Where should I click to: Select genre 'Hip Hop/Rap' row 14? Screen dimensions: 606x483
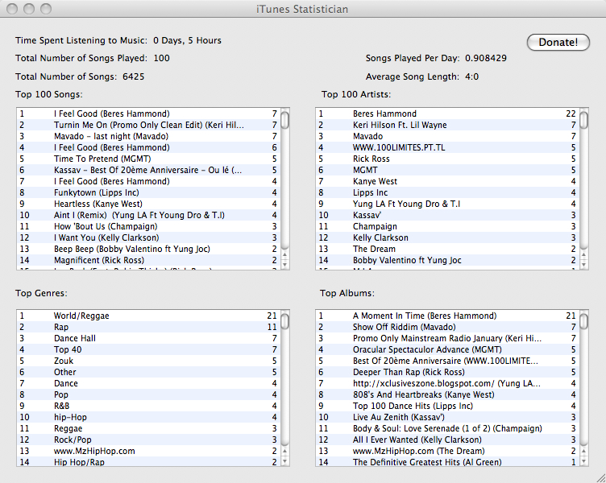click(x=149, y=462)
